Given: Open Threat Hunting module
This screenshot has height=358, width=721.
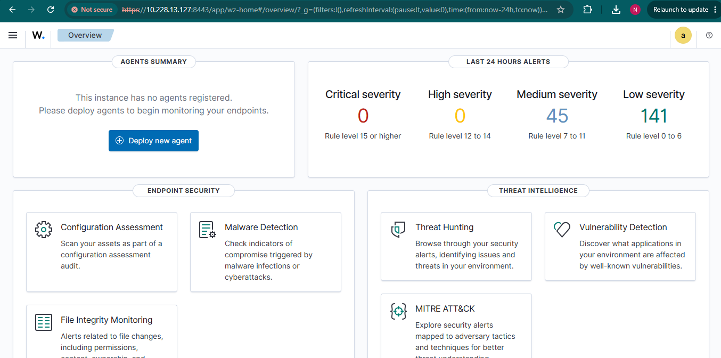Looking at the screenshot, I should (x=456, y=246).
